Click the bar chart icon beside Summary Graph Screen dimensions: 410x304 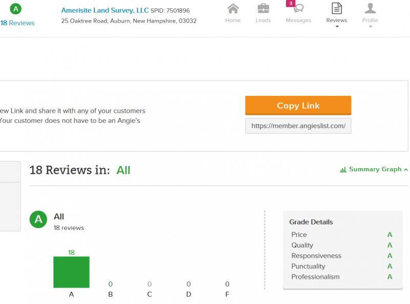click(x=343, y=170)
